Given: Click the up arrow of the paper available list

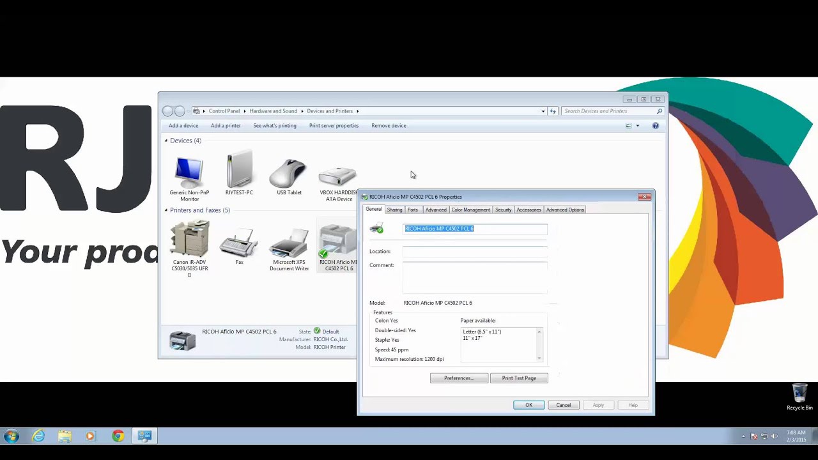Looking at the screenshot, I should (x=539, y=332).
